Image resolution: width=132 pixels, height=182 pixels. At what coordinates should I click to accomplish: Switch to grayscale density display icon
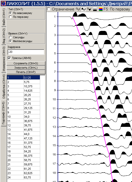coord(95,9)
